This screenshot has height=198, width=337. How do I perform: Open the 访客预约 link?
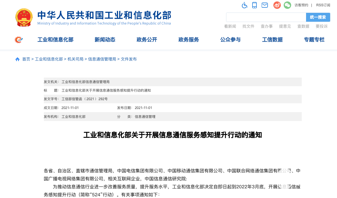pyautogui.click(x=301, y=5)
